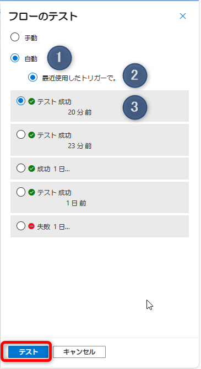This screenshot has width=201, height=369.
Task: Click green success icon on 23分前 run
Action: coord(31,135)
